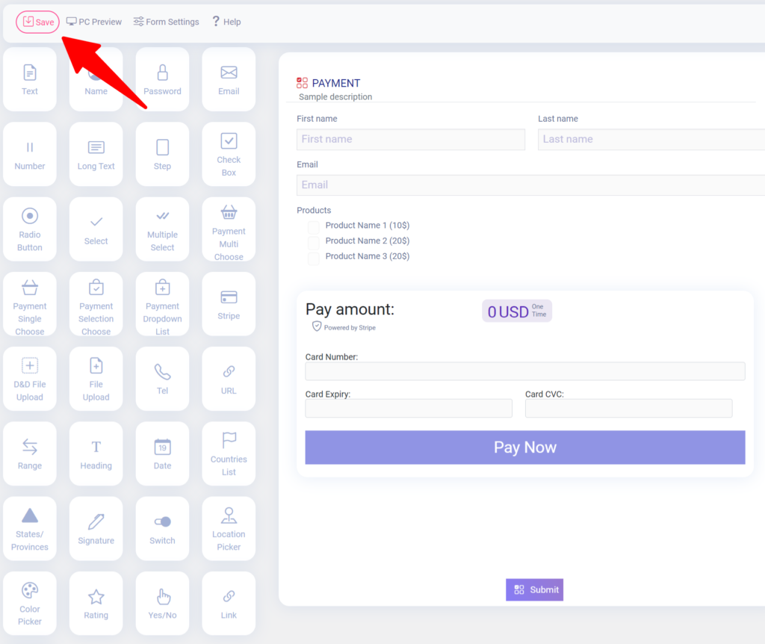Select the PAYMENT form title
This screenshot has height=644, width=765.
click(336, 84)
